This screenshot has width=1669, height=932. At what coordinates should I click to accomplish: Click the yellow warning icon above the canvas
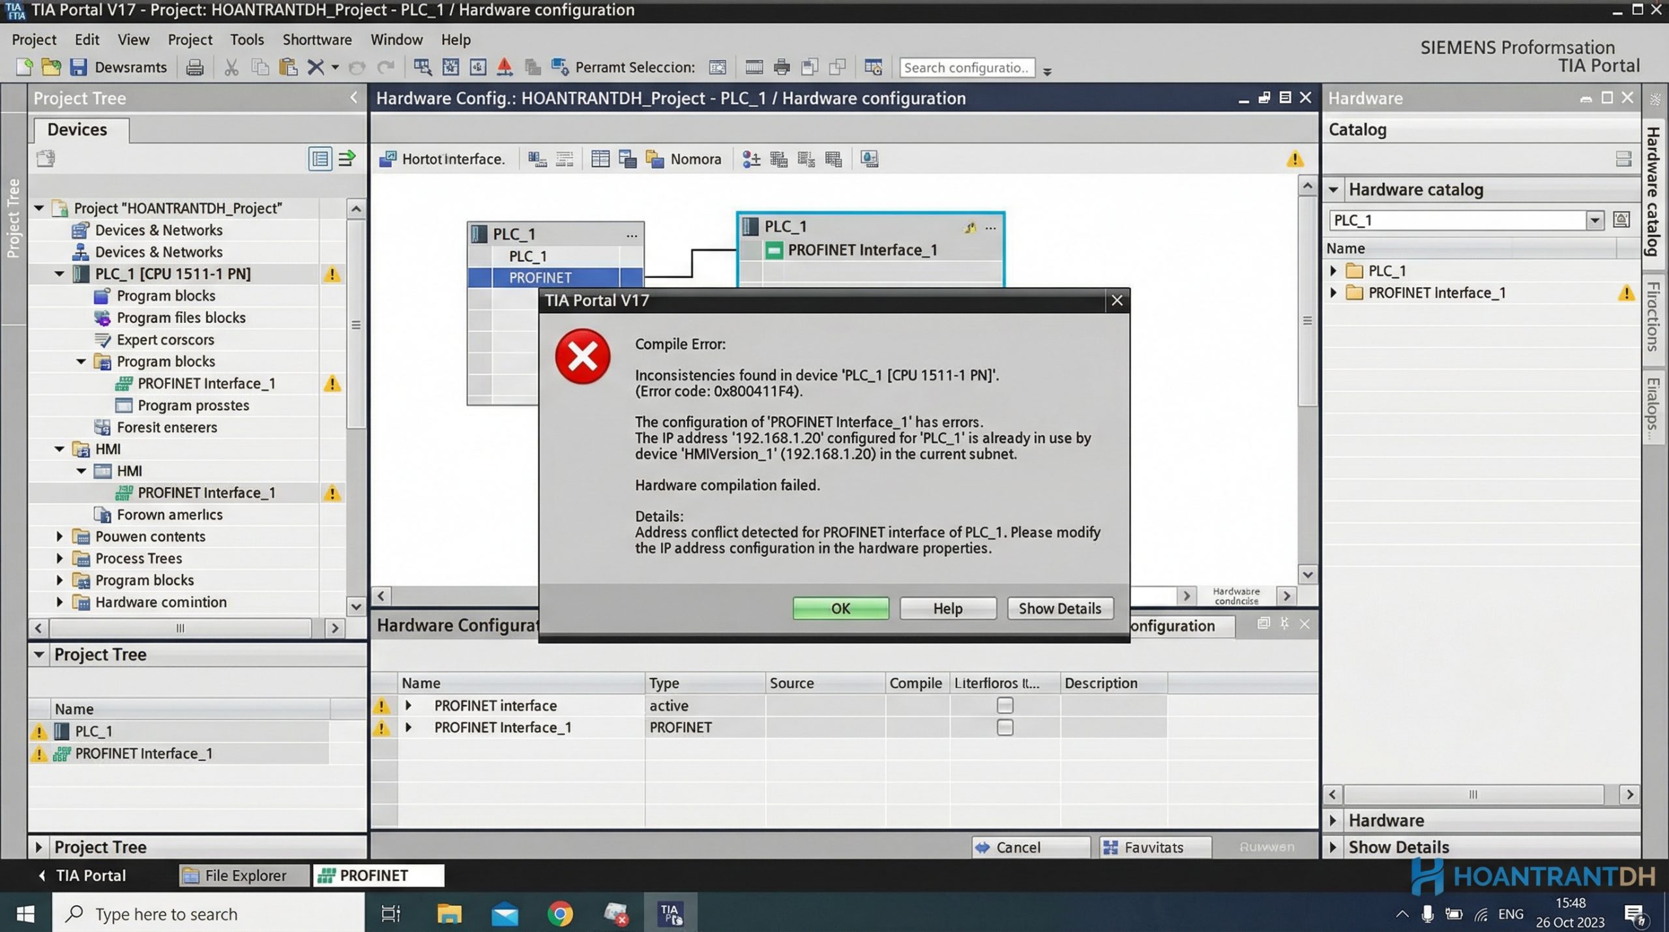[1295, 159]
